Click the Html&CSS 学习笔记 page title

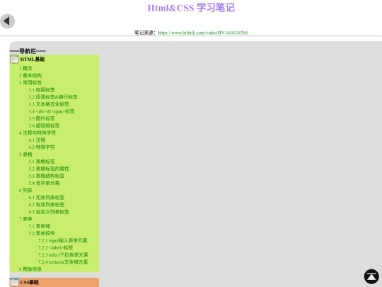pos(191,8)
